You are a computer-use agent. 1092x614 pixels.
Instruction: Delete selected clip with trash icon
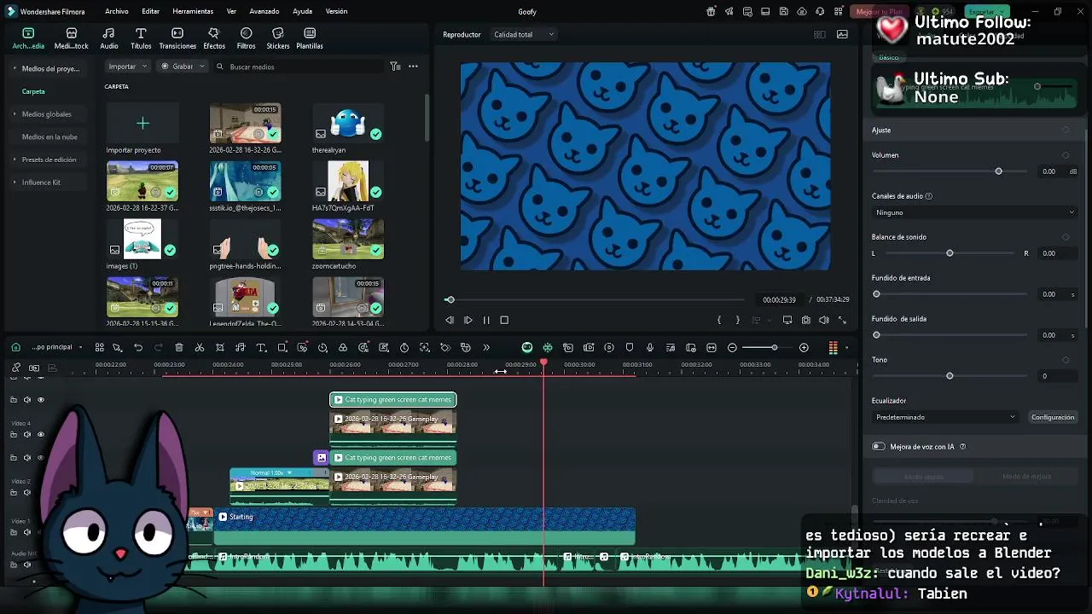point(179,347)
